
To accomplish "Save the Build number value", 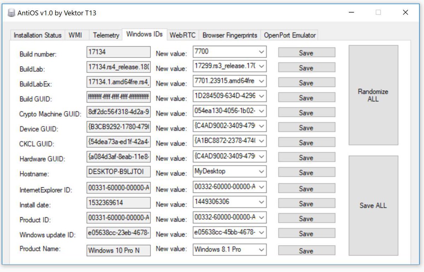I will pyautogui.click(x=306, y=53).
